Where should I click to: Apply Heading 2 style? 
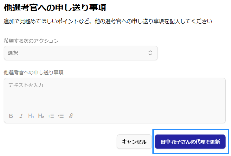[x=41, y=116]
